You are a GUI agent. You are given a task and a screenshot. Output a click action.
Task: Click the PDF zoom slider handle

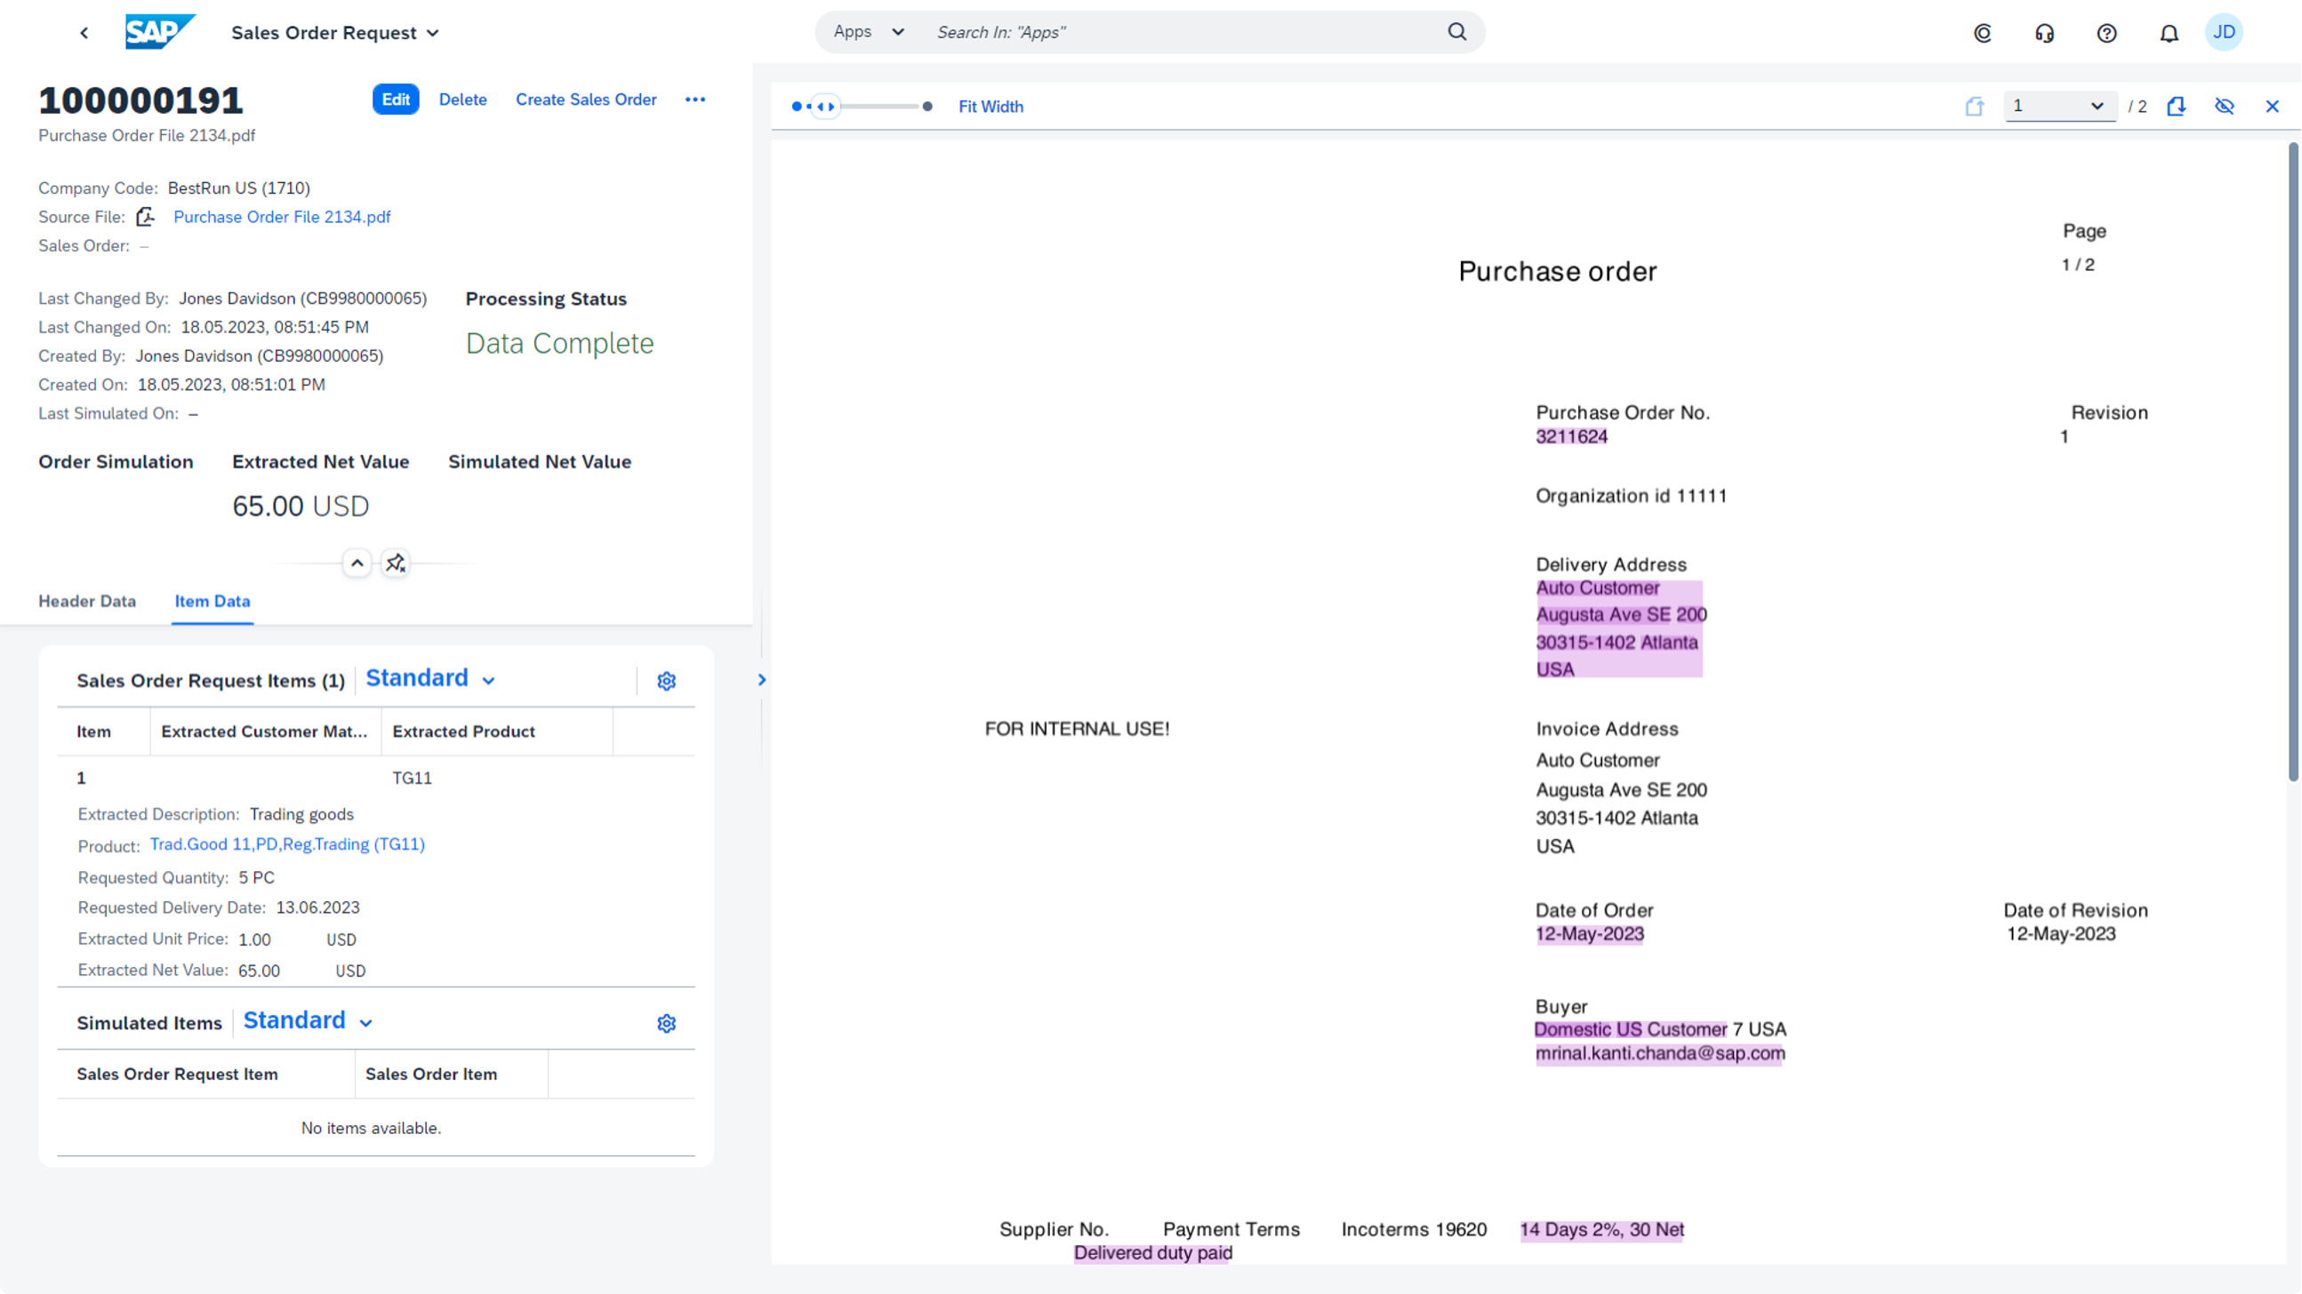pos(825,107)
